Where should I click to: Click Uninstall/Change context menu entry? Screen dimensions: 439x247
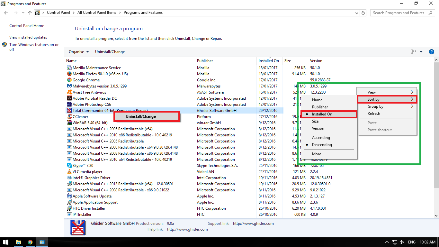coord(147,116)
